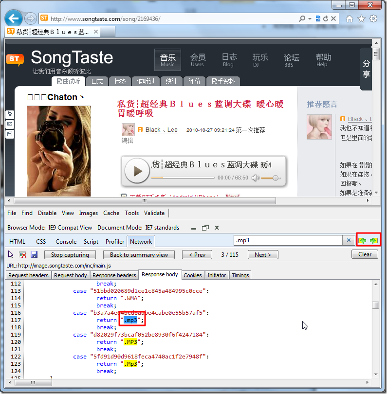
Task: Click the SongTaste orange ST logo
Action: coord(15,60)
